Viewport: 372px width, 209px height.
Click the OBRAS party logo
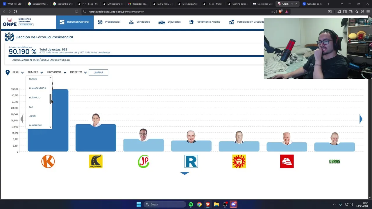click(335, 161)
